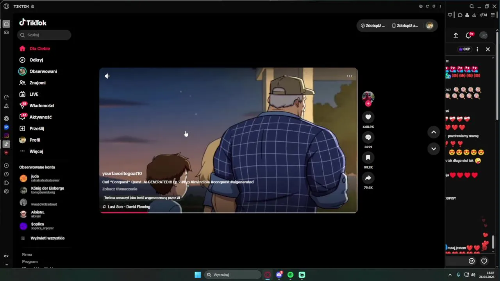This screenshot has height=281, width=500.
Task: Bookmark the video using the save icon
Action: pyautogui.click(x=368, y=157)
